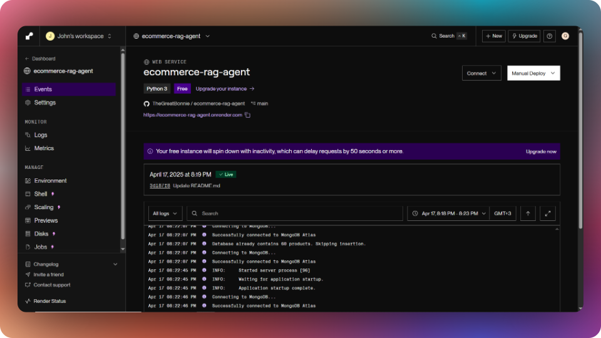Image resolution: width=601 pixels, height=338 pixels.
Task: Click the GMT+3 timezone button
Action: (503, 213)
